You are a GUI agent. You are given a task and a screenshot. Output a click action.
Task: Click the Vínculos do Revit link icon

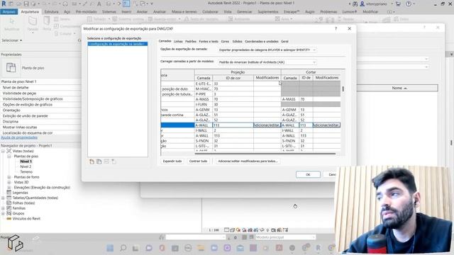coord(9,219)
